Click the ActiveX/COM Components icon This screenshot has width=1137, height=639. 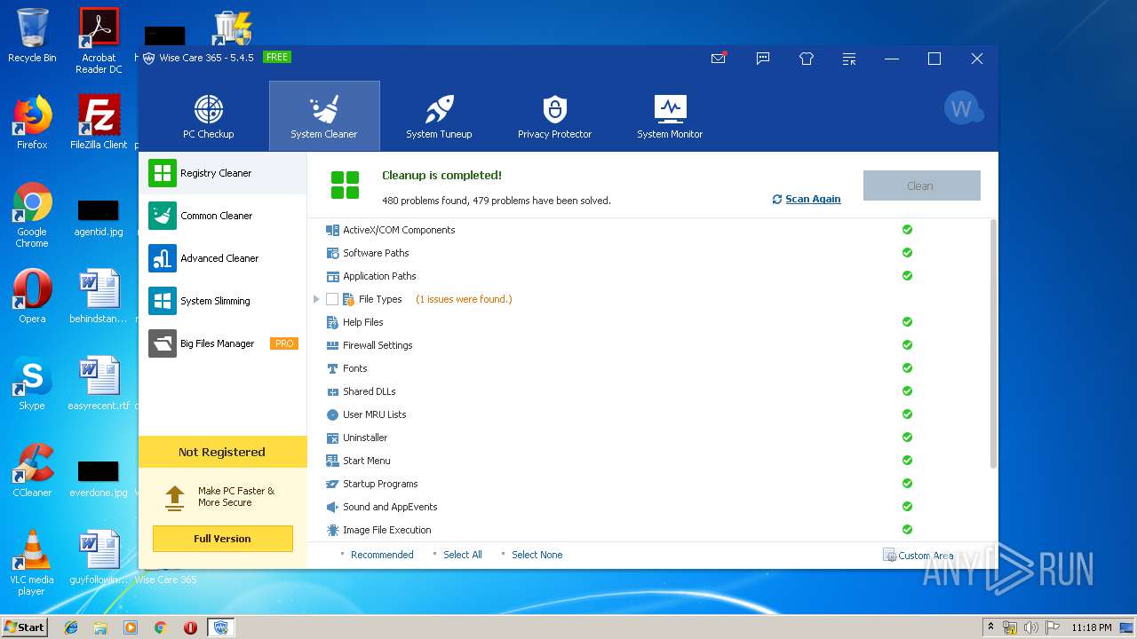[x=333, y=230]
